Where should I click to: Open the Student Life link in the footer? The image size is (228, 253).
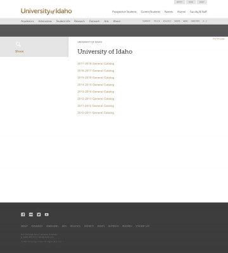pyautogui.click(x=142, y=226)
